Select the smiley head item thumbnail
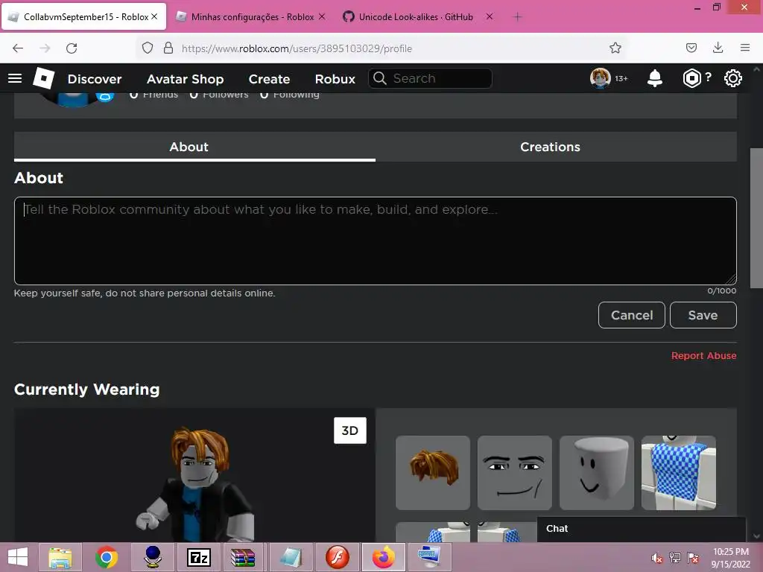This screenshot has width=763, height=572. tap(597, 473)
